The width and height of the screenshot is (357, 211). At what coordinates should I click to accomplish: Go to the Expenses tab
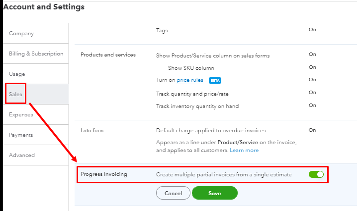[21, 114]
